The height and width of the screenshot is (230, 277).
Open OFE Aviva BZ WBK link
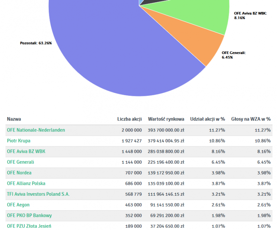click(x=26, y=152)
